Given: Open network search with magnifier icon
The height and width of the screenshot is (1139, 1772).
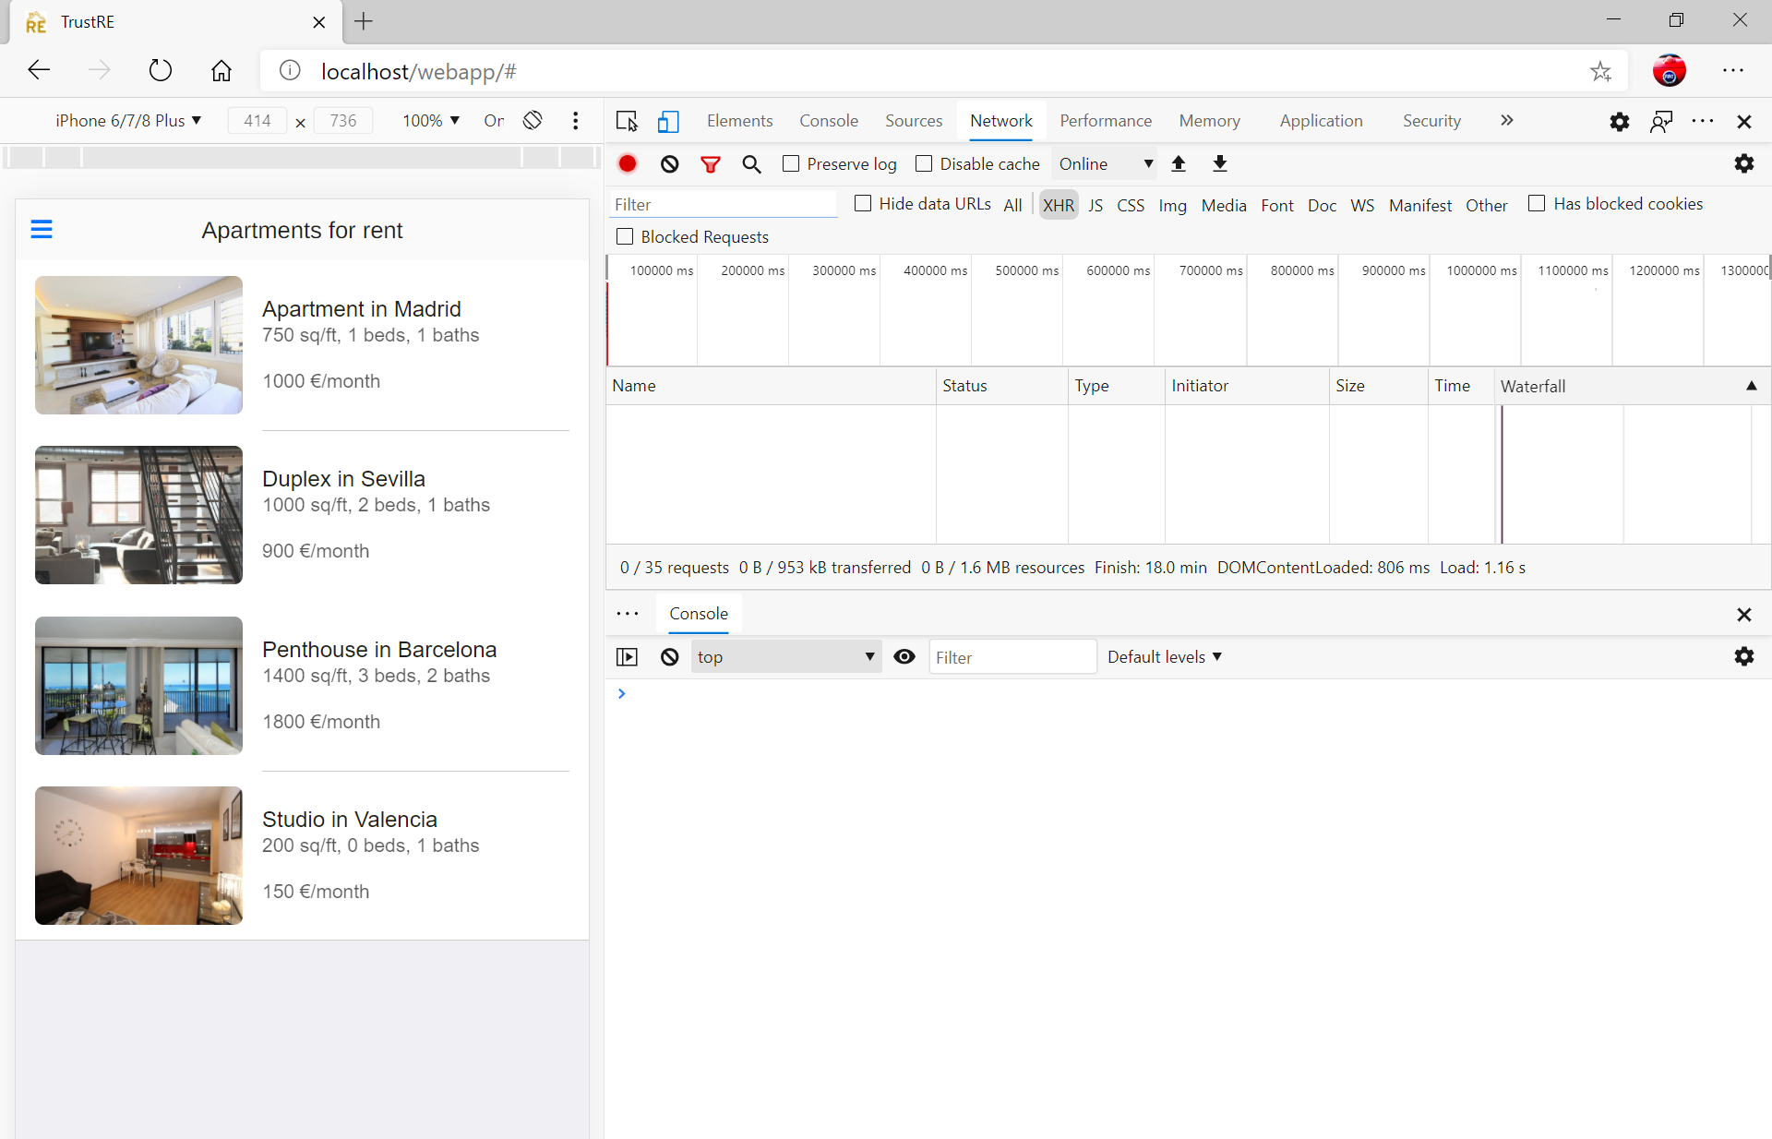Looking at the screenshot, I should coord(751,164).
